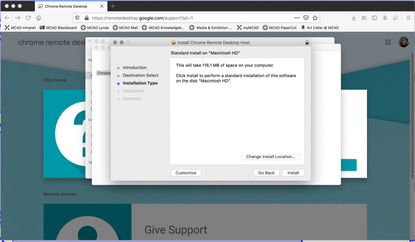The width and height of the screenshot is (415, 242).
Task: Open the Firefox home page
Action: (x=38, y=18)
